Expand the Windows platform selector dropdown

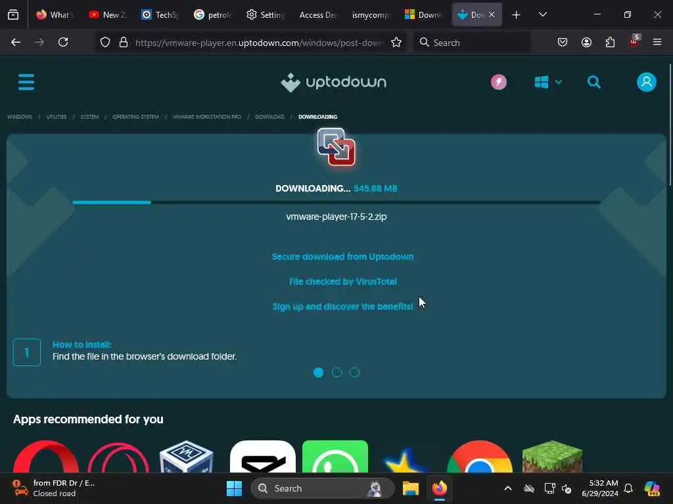coord(548,82)
